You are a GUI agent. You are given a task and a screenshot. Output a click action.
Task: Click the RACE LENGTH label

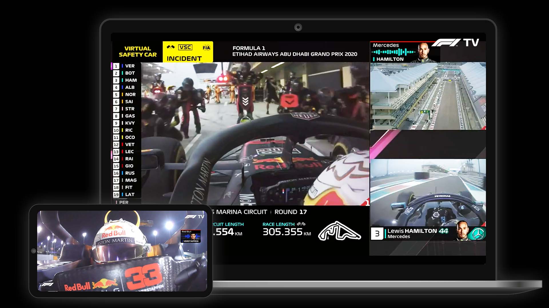pos(279,224)
